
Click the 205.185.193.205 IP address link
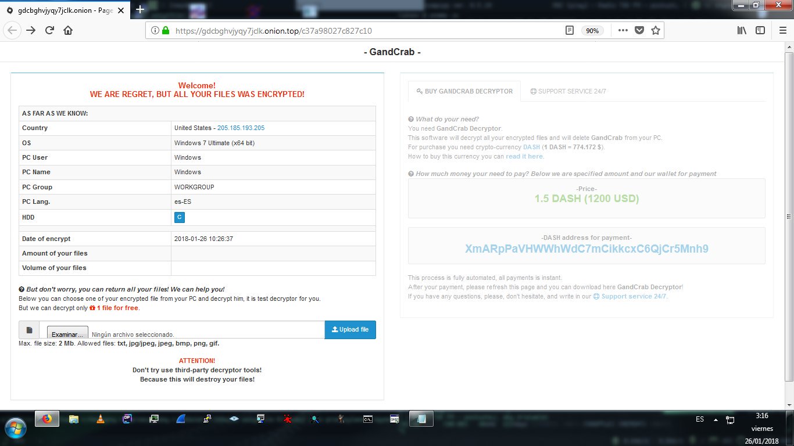(x=241, y=128)
